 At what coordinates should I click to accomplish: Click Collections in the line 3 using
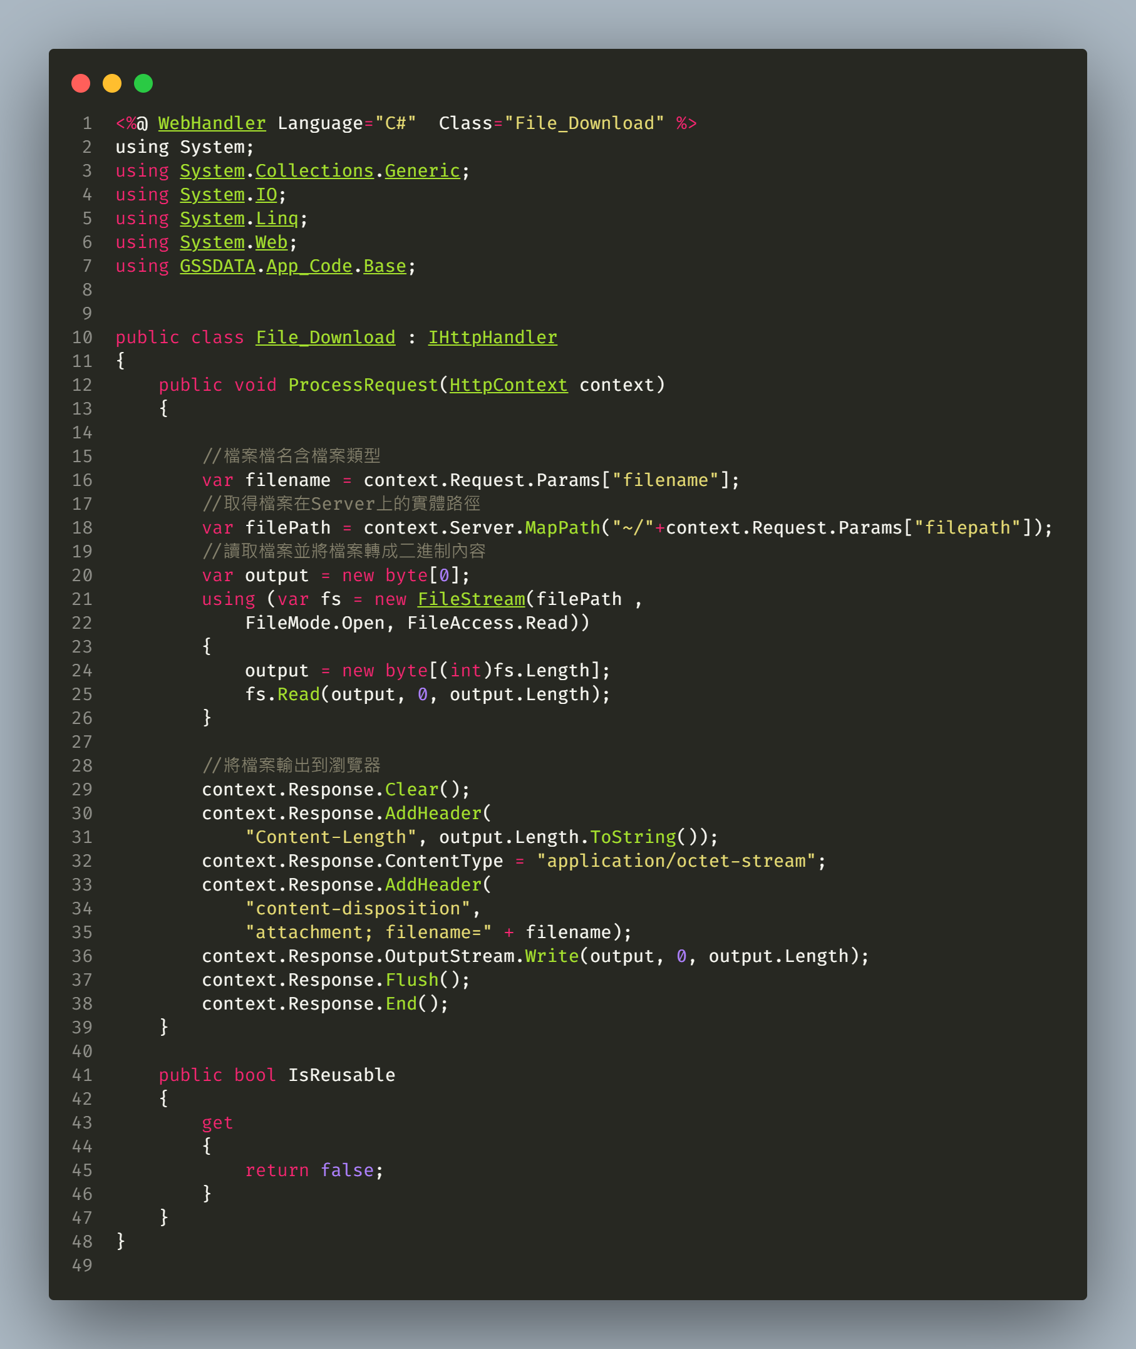pos(314,170)
